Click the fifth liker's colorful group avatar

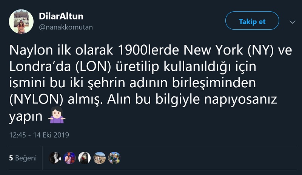pyautogui.click(x=114, y=158)
